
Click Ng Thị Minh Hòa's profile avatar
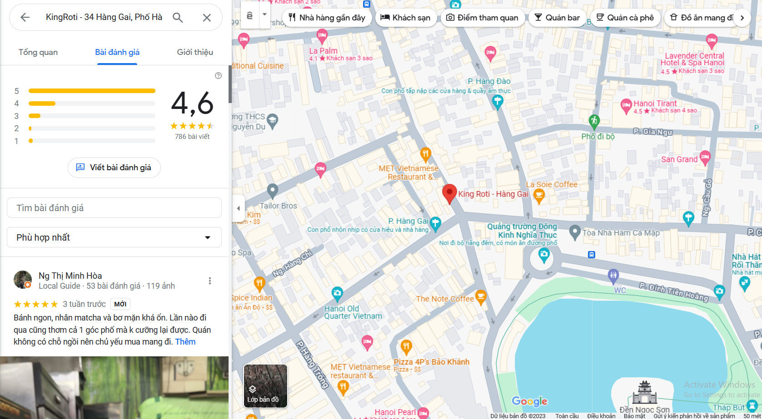point(22,280)
